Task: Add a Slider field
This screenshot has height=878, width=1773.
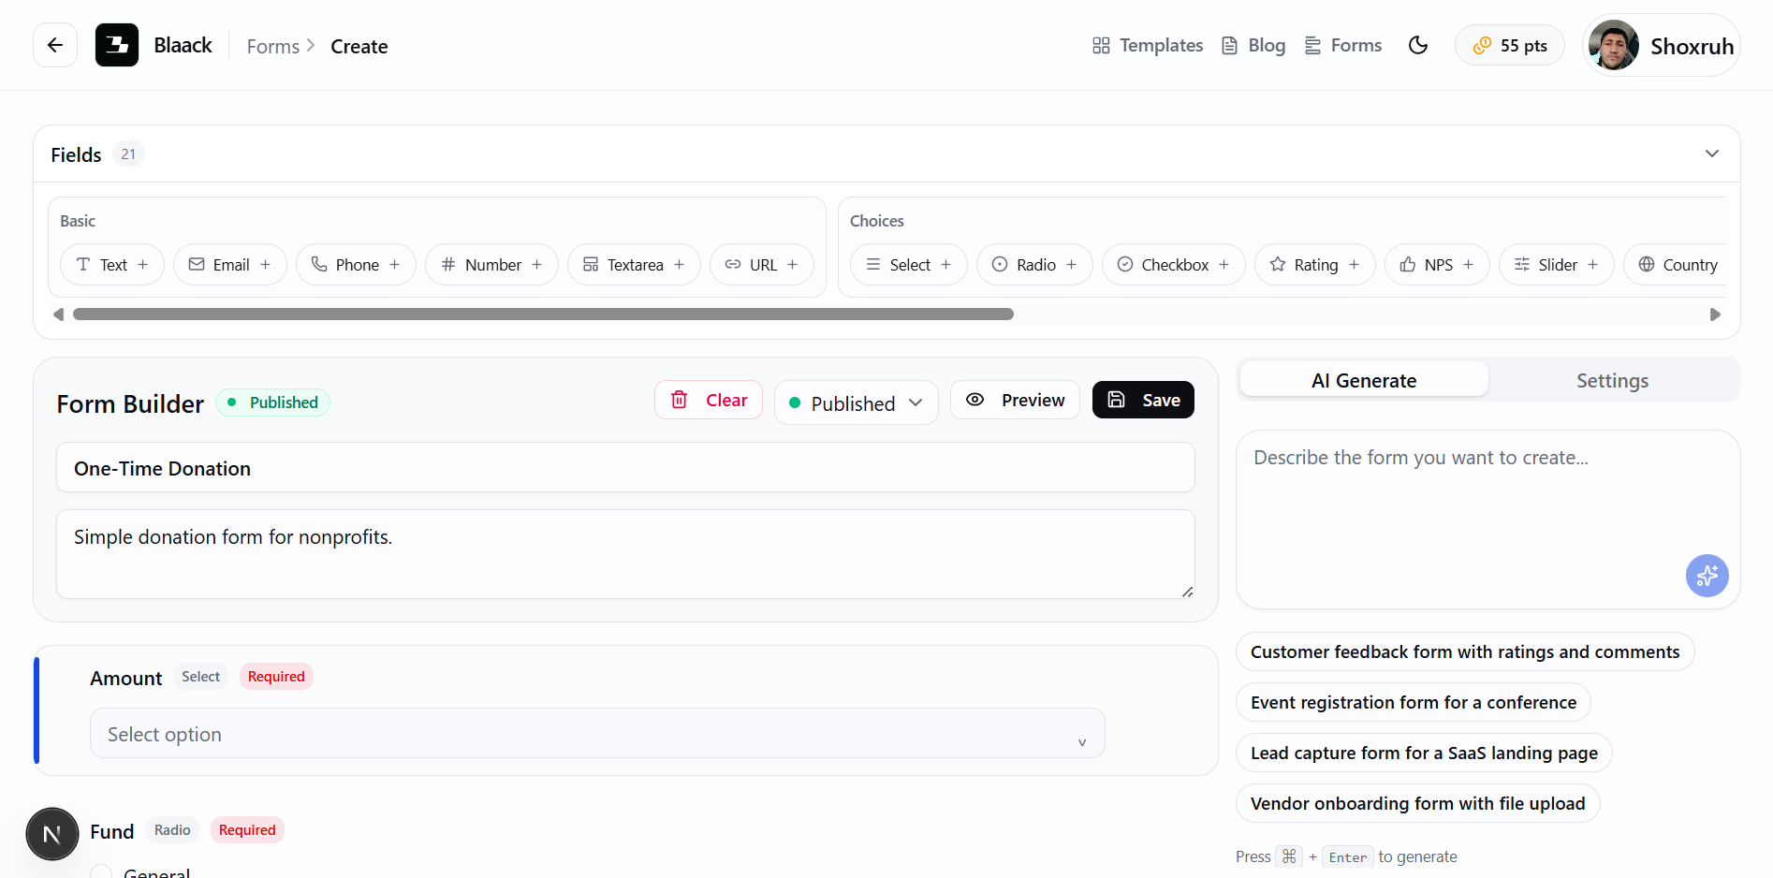Action: pyautogui.click(x=1557, y=265)
